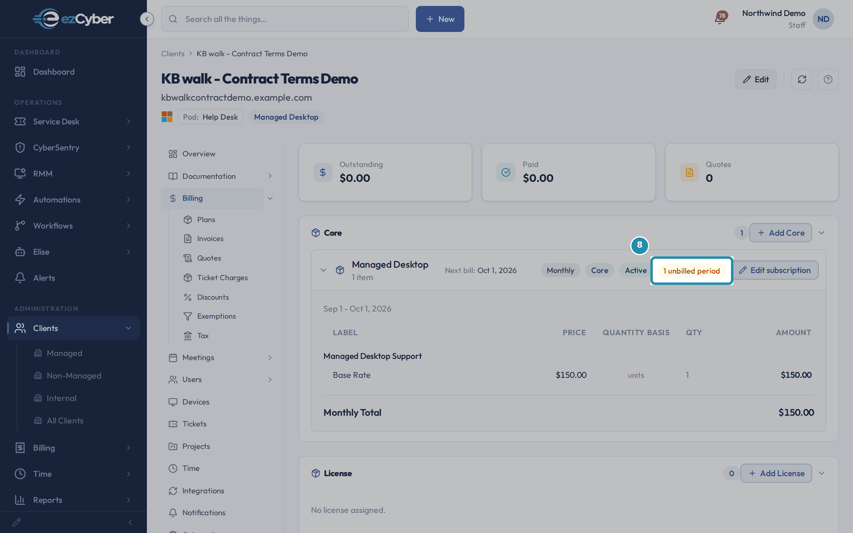This screenshot has height=533, width=853.
Task: Collapse the sidebar with the arrow button
Action: point(147,19)
